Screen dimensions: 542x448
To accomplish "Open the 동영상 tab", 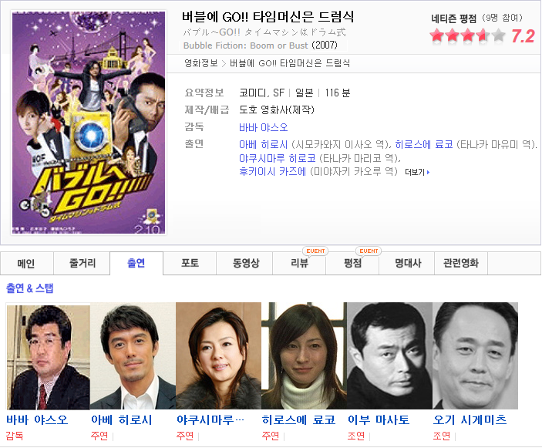I will coord(245,264).
